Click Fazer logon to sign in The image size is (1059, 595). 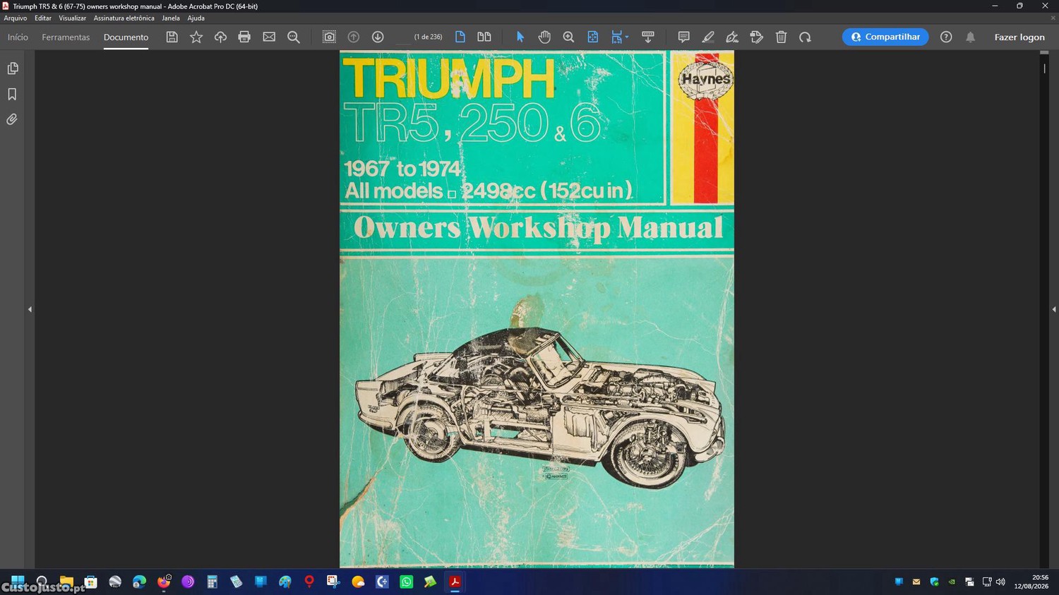[1019, 37]
